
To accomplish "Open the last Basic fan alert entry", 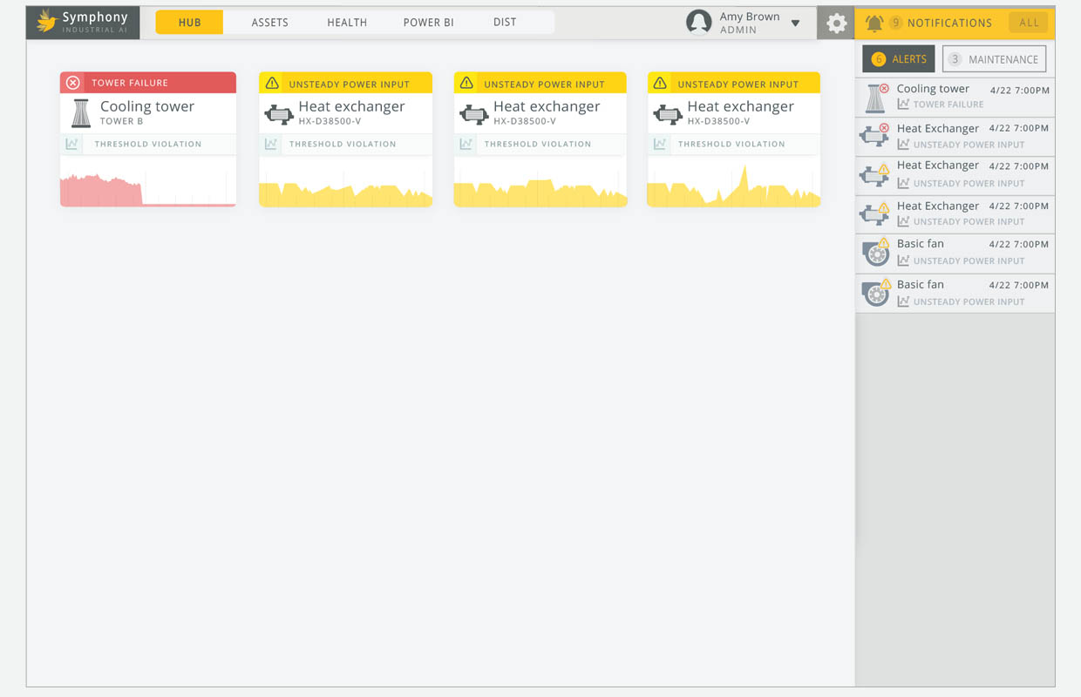I will [x=955, y=293].
